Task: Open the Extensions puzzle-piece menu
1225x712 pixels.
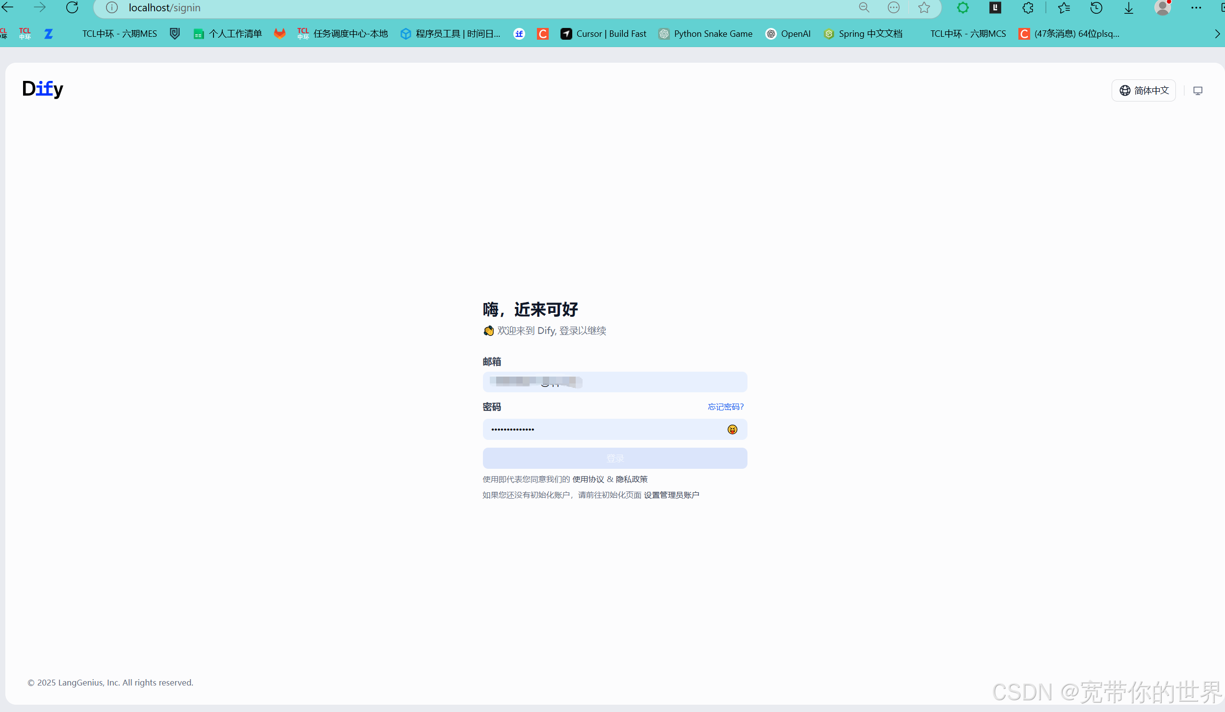Action: [x=1028, y=7]
